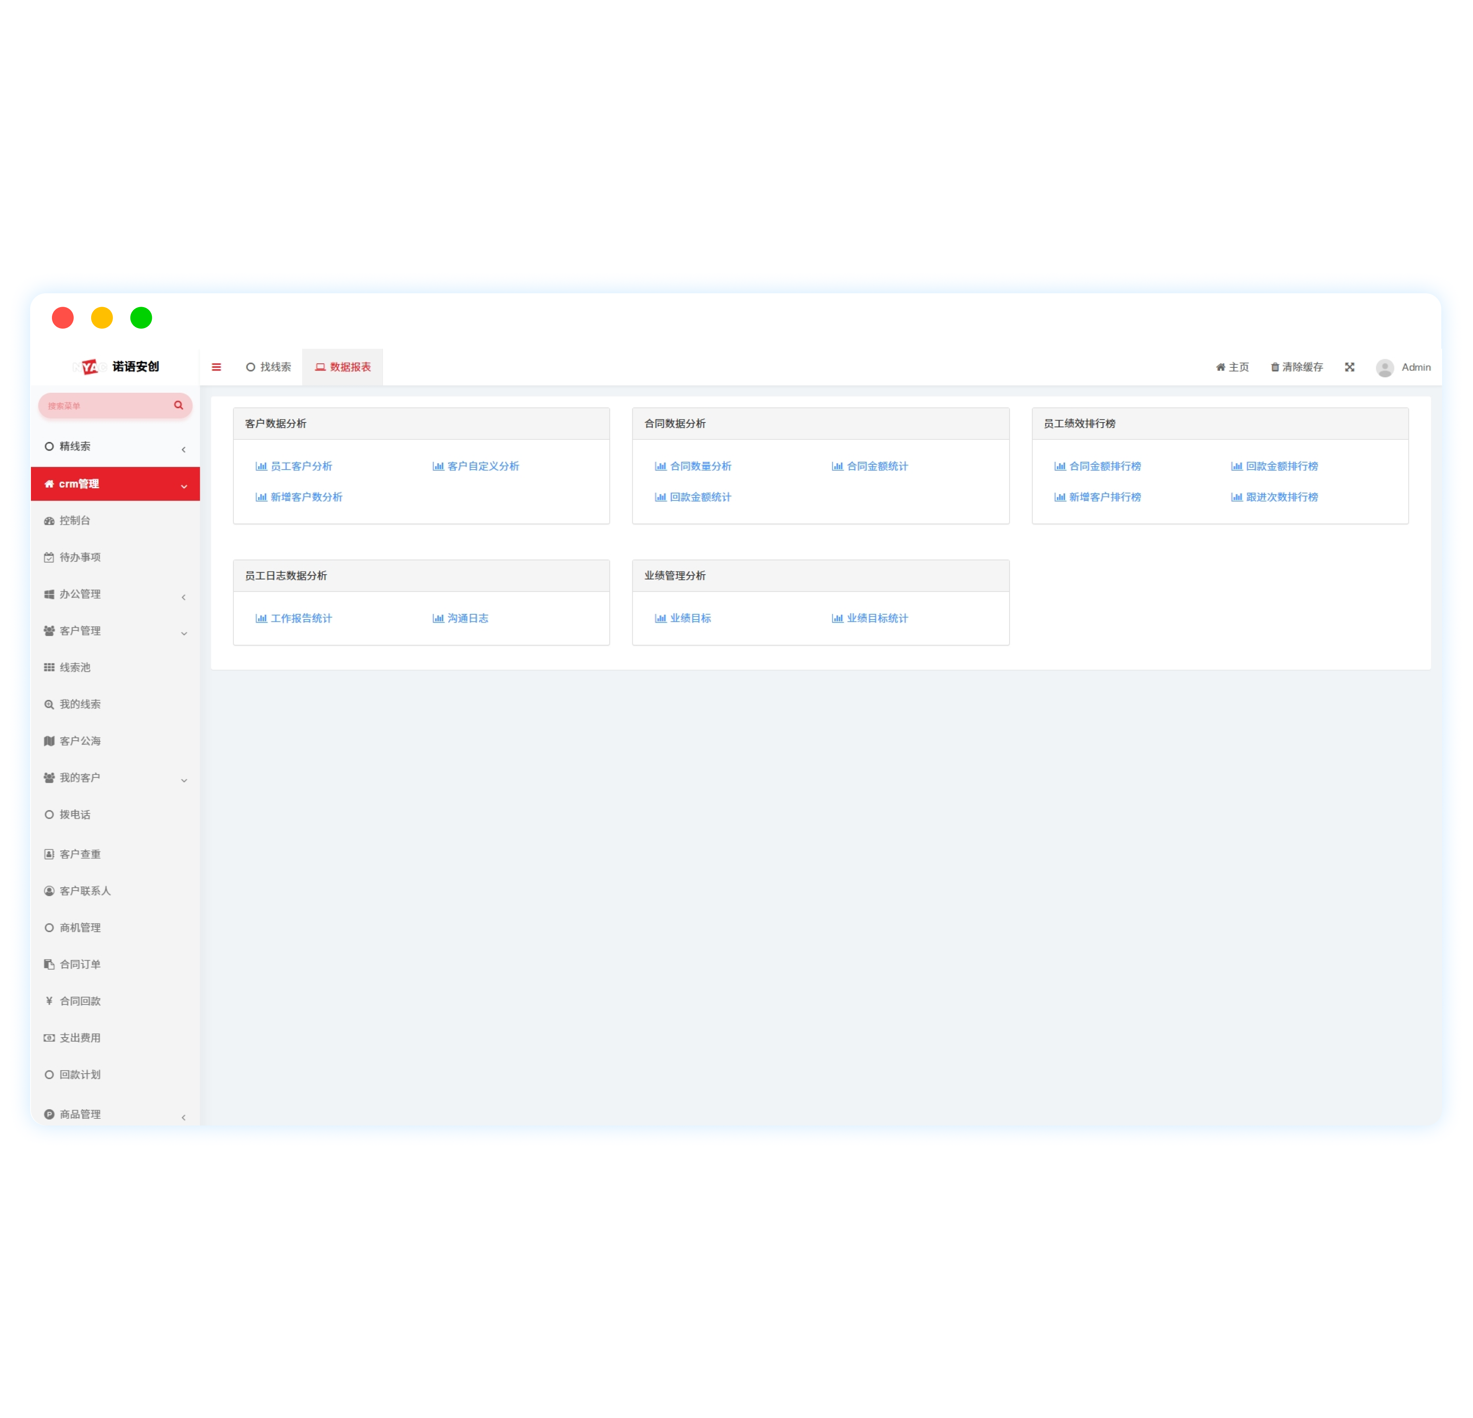Click the Admin user avatar
Viewport: 1473px width, 1418px height.
[x=1384, y=367]
